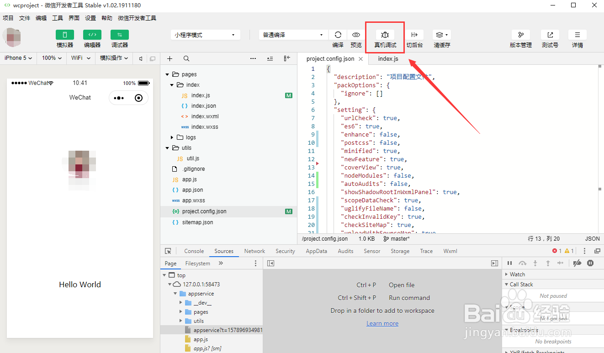Detach the simulator into separate window
Viewport: 604px width, 353px height.
tap(153, 58)
